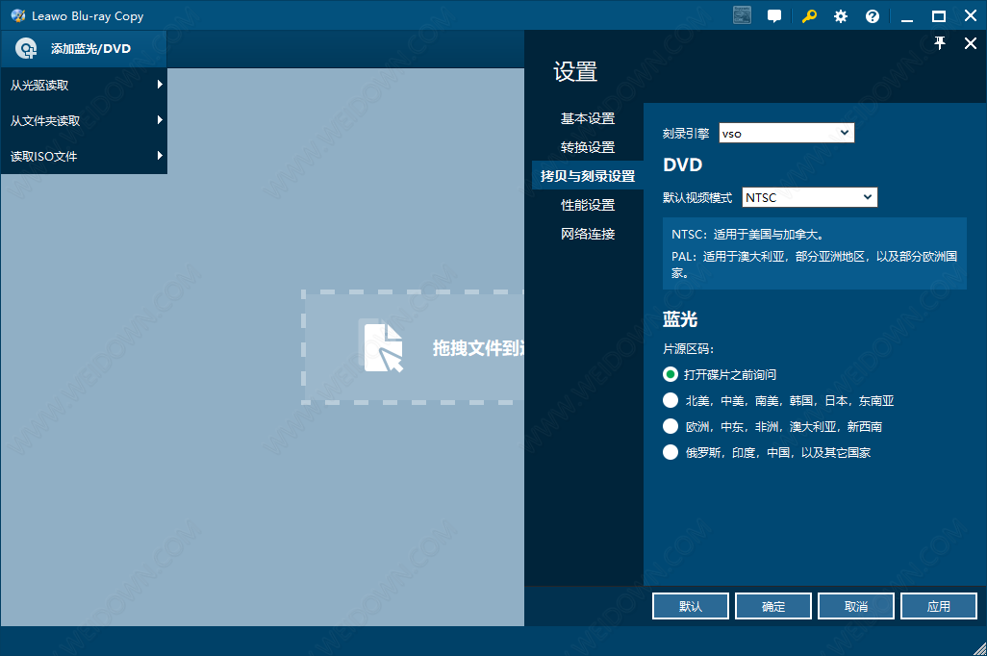The image size is (987, 656).
Task: Click the 片源区码 label
Action: tap(688, 349)
